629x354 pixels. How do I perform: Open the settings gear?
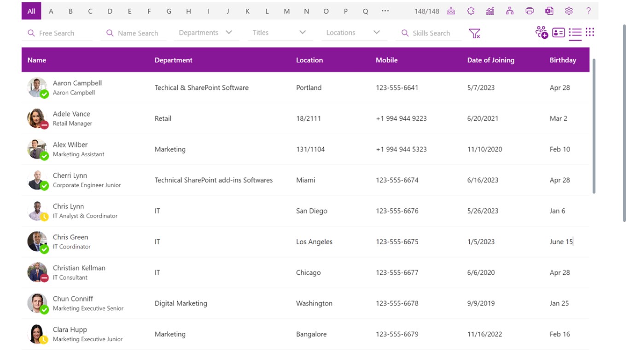click(569, 11)
